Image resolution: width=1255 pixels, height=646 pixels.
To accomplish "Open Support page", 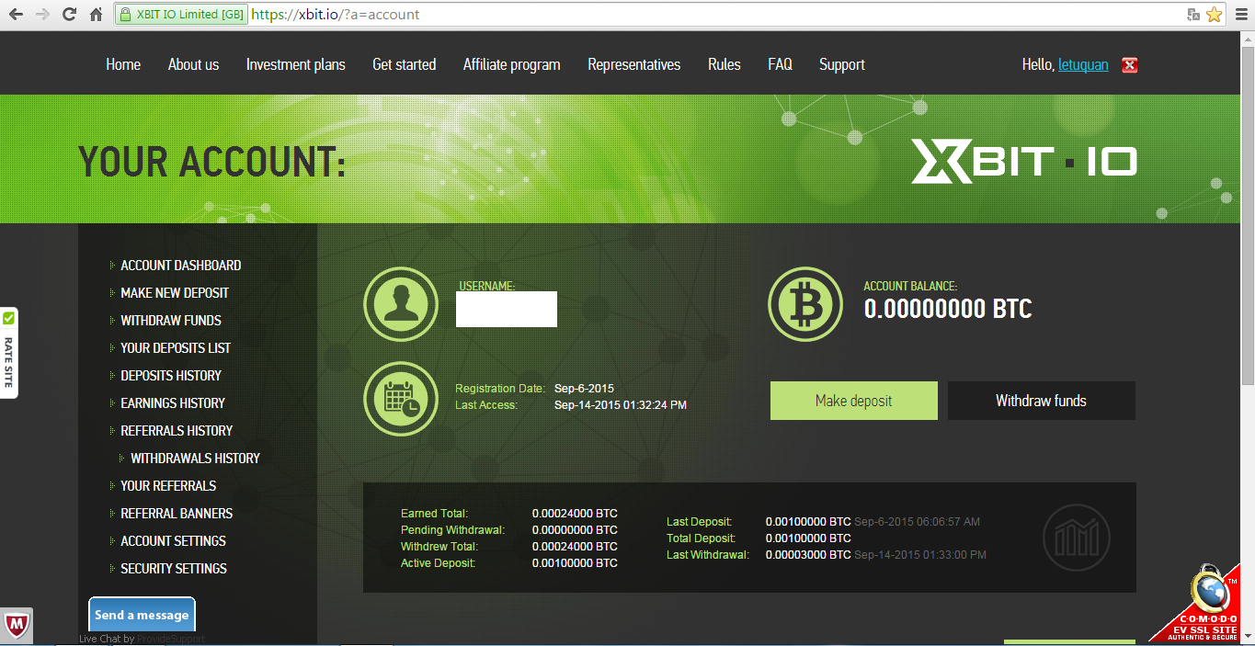I will (841, 64).
